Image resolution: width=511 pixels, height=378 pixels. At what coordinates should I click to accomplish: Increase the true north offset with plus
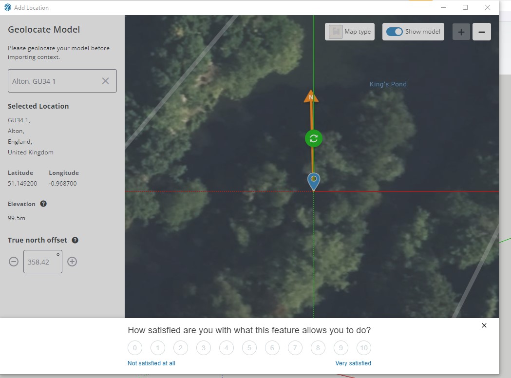72,262
